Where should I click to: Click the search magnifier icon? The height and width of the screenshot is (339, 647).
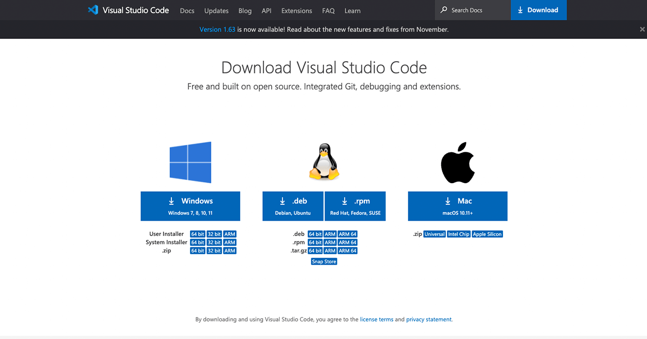(444, 10)
